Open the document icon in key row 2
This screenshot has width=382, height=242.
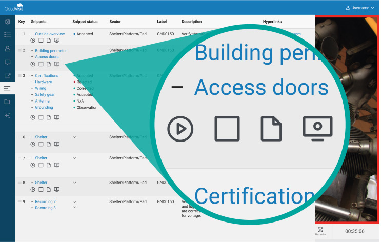click(x=49, y=64)
